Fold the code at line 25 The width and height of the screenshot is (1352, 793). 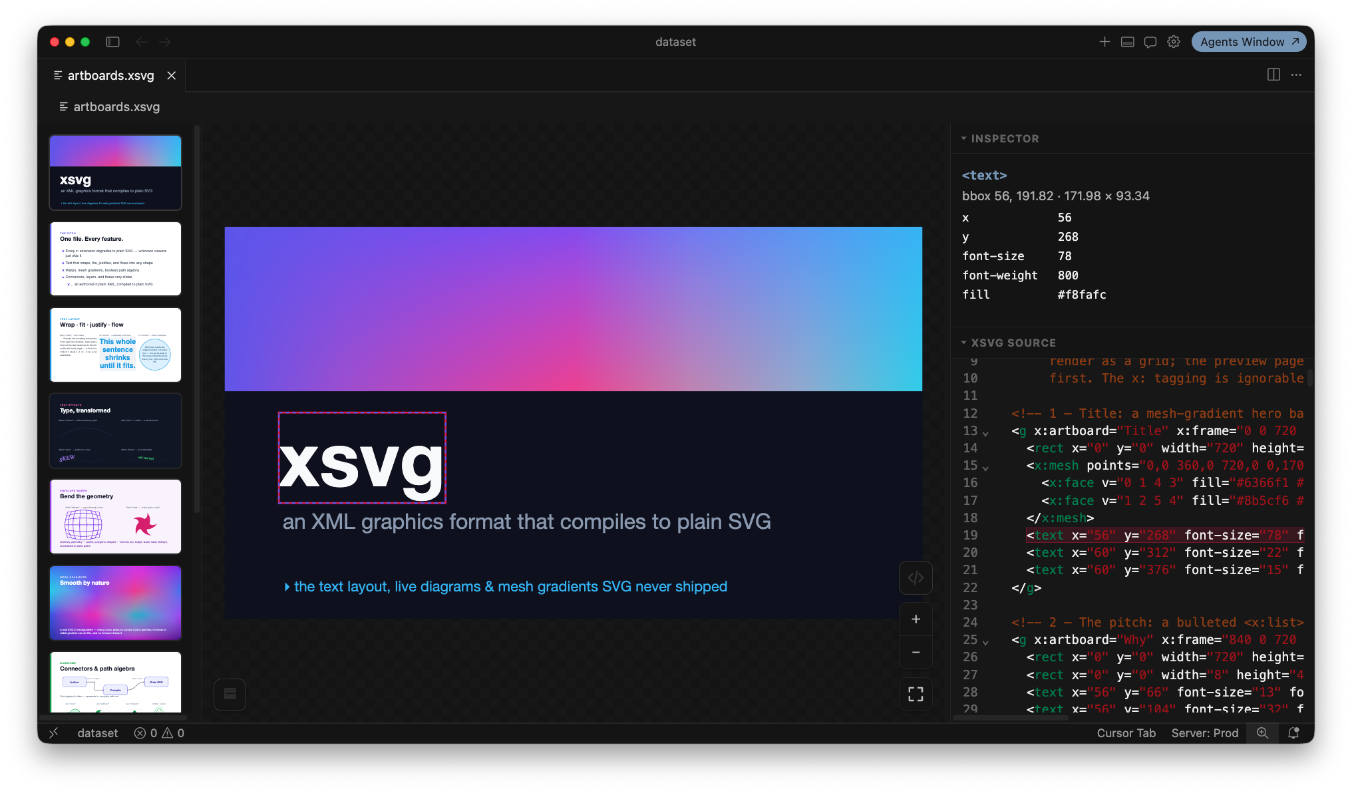[985, 643]
